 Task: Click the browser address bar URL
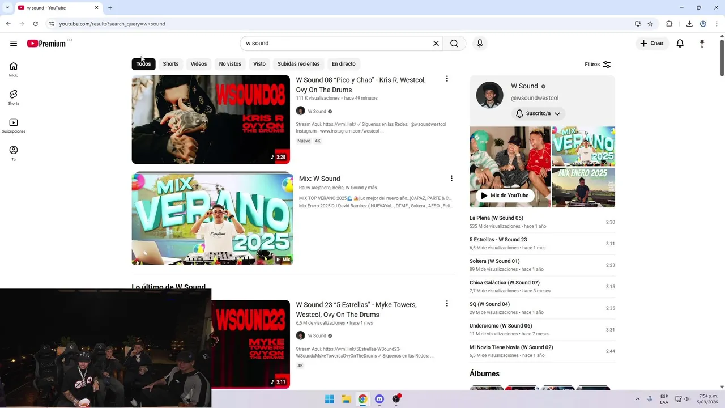click(x=112, y=24)
